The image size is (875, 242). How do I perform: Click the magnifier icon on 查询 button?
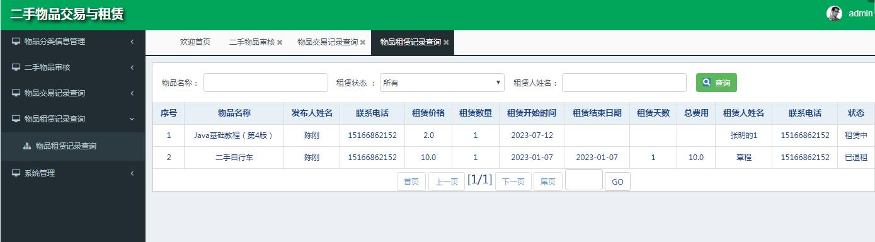point(707,83)
